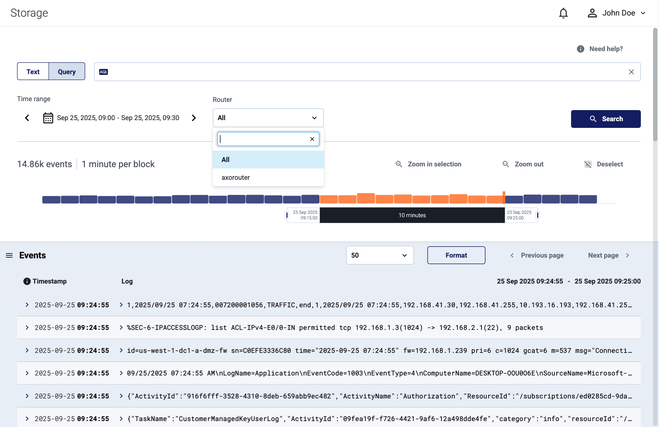
Task: Clear the router filter search box
Action: tap(312, 139)
